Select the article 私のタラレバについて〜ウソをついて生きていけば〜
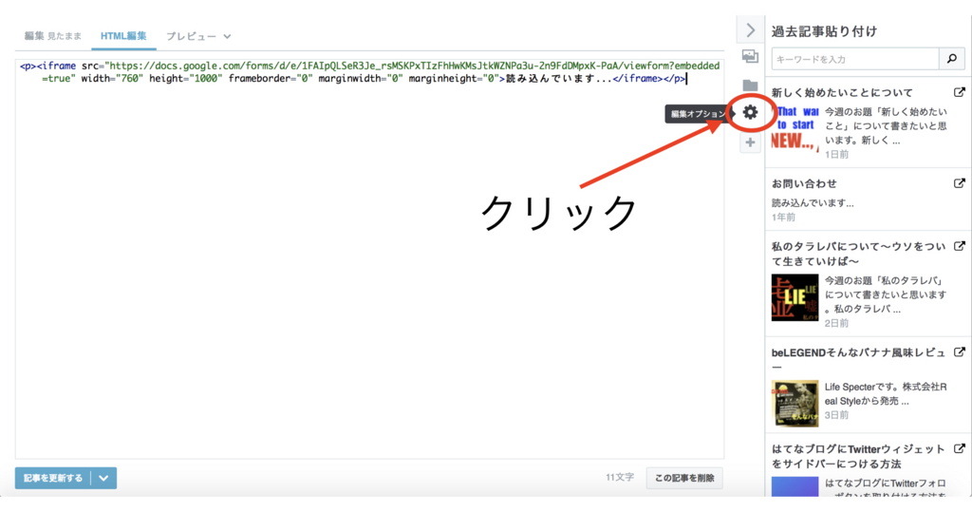This screenshot has width=972, height=512. [x=858, y=254]
